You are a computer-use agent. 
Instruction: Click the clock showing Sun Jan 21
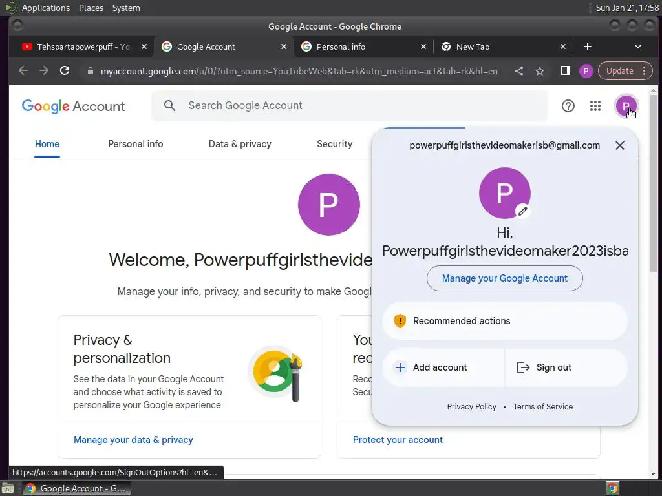tap(627, 8)
